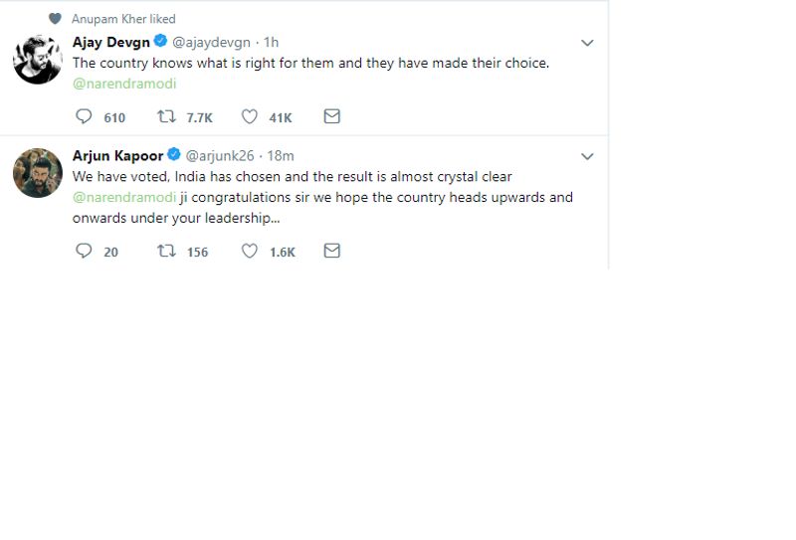Click the Ajay Devgn display name
The height and width of the screenshot is (540, 796).
tap(110, 42)
